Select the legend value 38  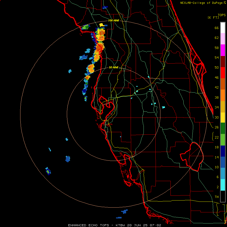(x=217, y=98)
